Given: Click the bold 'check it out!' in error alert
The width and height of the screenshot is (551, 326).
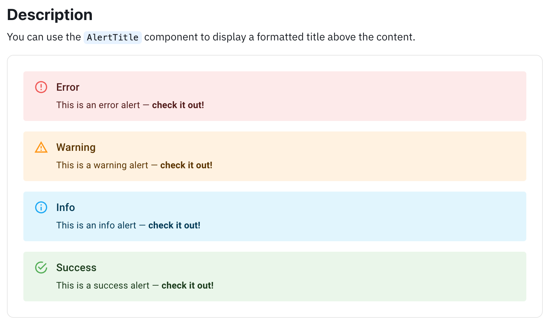Looking at the screenshot, I should pos(178,105).
